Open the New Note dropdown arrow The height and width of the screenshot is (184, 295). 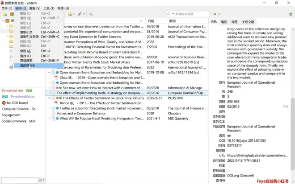click(x=74, y=14)
